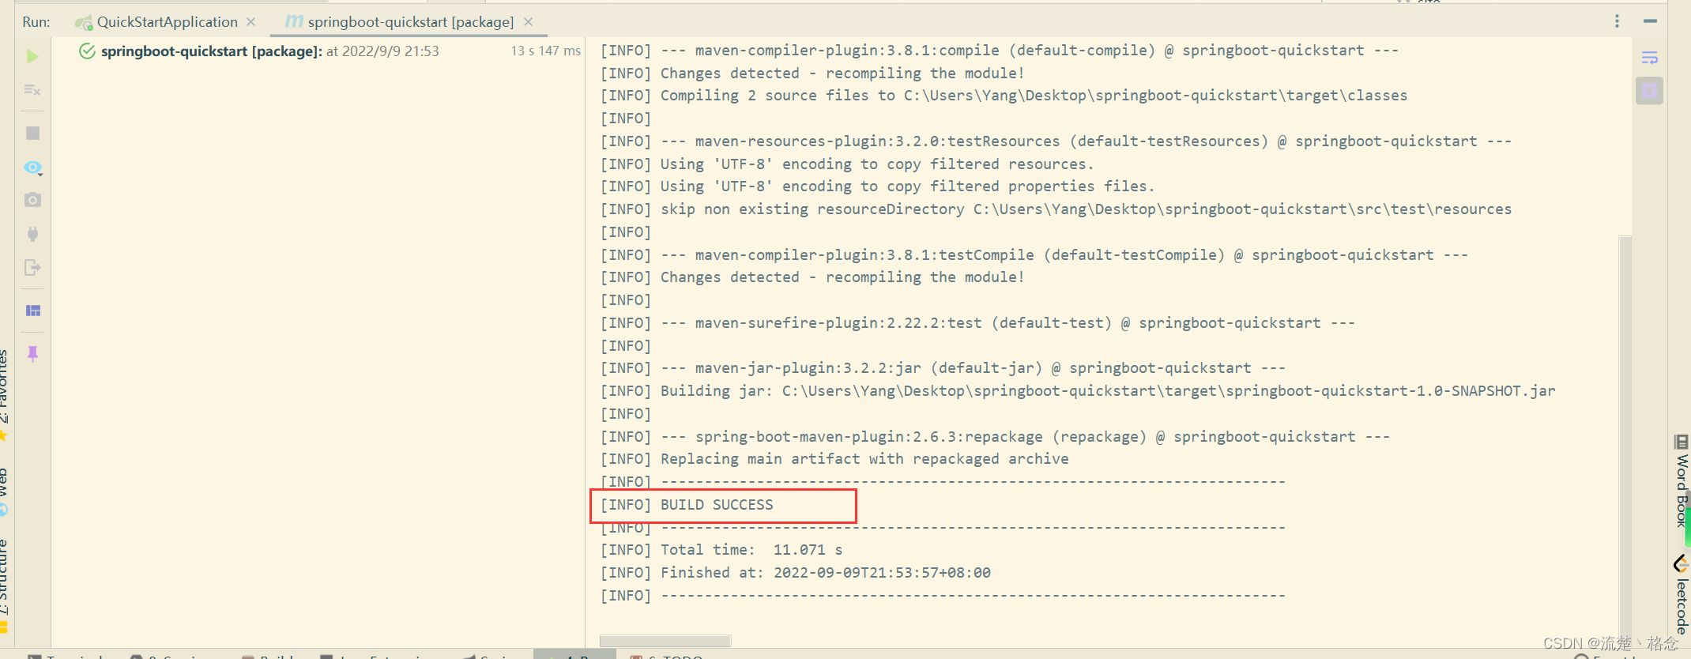Click the BUILD SUCCESS line
The height and width of the screenshot is (659, 1691).
(x=687, y=505)
